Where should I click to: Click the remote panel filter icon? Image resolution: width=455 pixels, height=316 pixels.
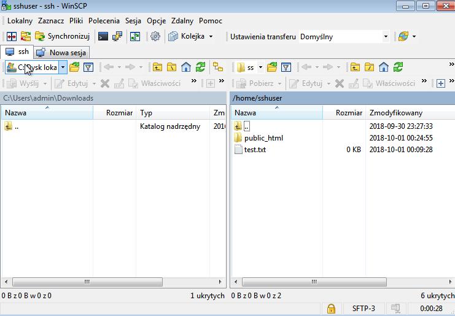click(x=286, y=67)
